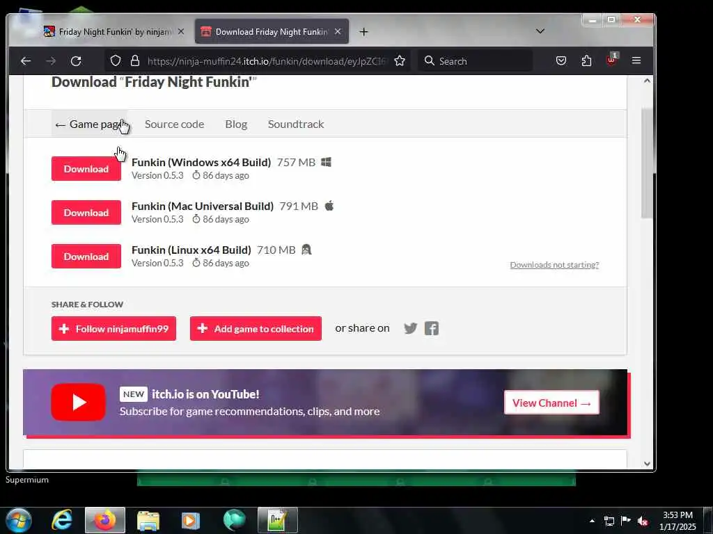Open the Action Center flag icon
713x534 pixels.
pyautogui.click(x=626, y=521)
